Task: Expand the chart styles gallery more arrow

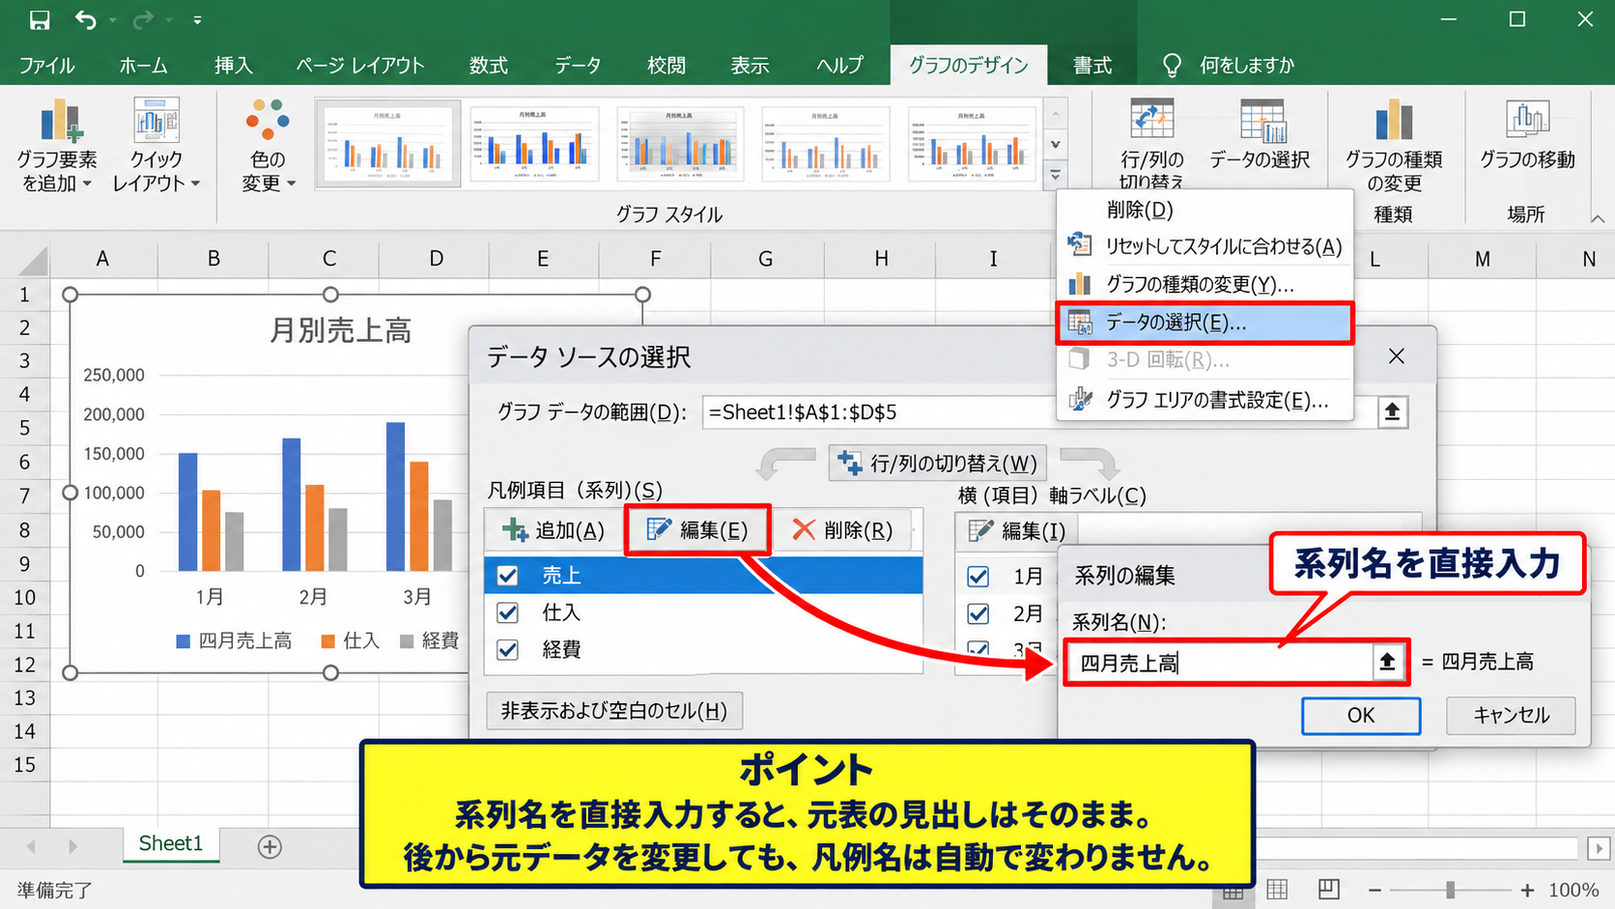Action: [1055, 175]
